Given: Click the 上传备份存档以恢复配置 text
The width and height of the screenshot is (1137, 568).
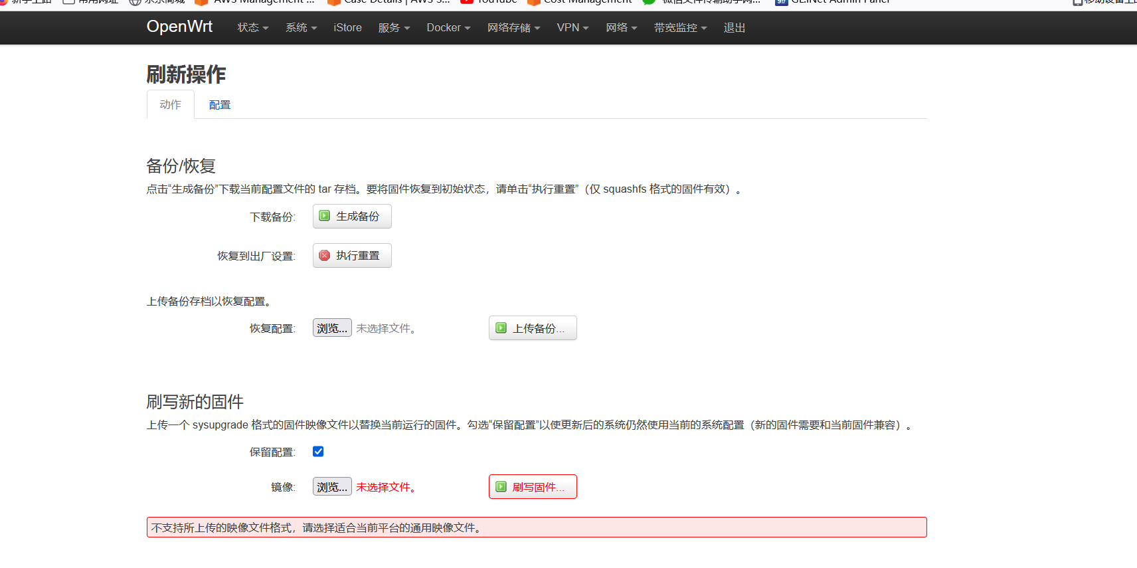Looking at the screenshot, I should pyautogui.click(x=209, y=302).
